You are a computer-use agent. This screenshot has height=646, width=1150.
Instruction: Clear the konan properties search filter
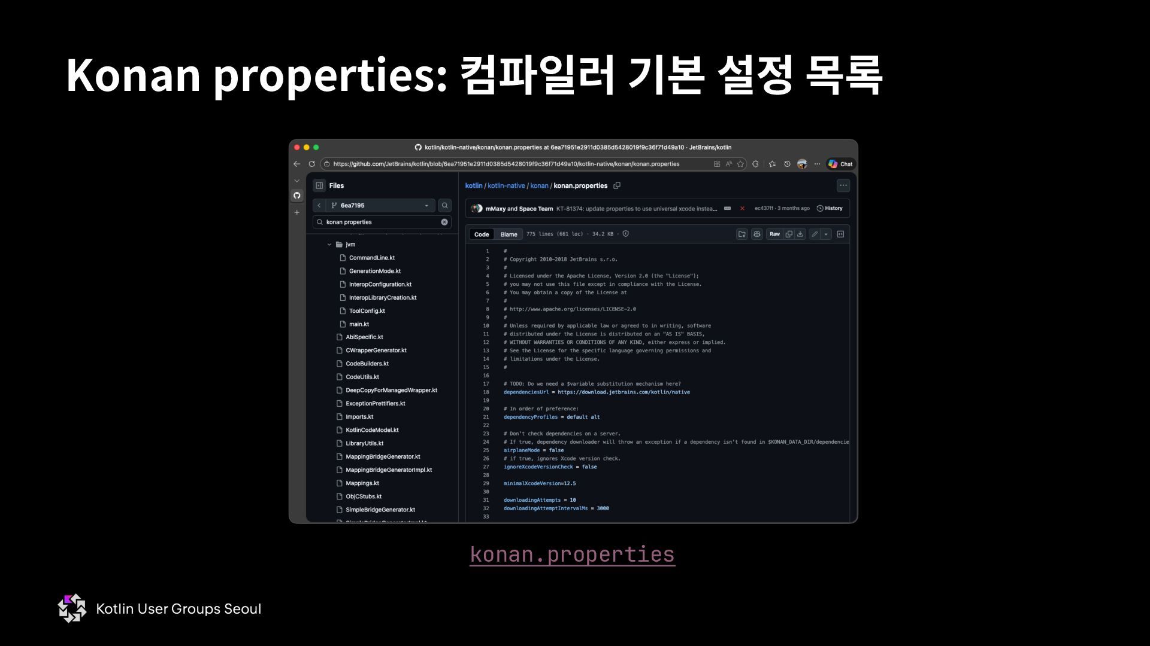point(444,222)
